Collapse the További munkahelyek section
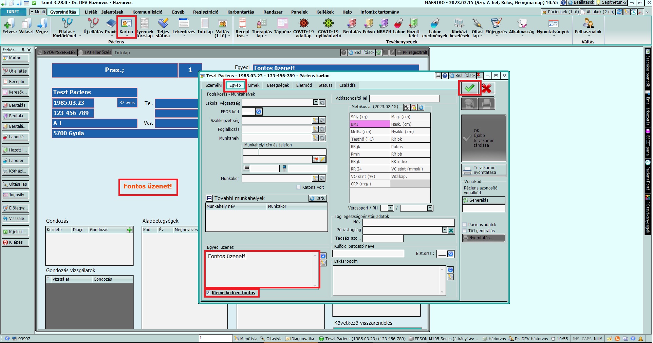The height and width of the screenshot is (343, 653). [209, 198]
